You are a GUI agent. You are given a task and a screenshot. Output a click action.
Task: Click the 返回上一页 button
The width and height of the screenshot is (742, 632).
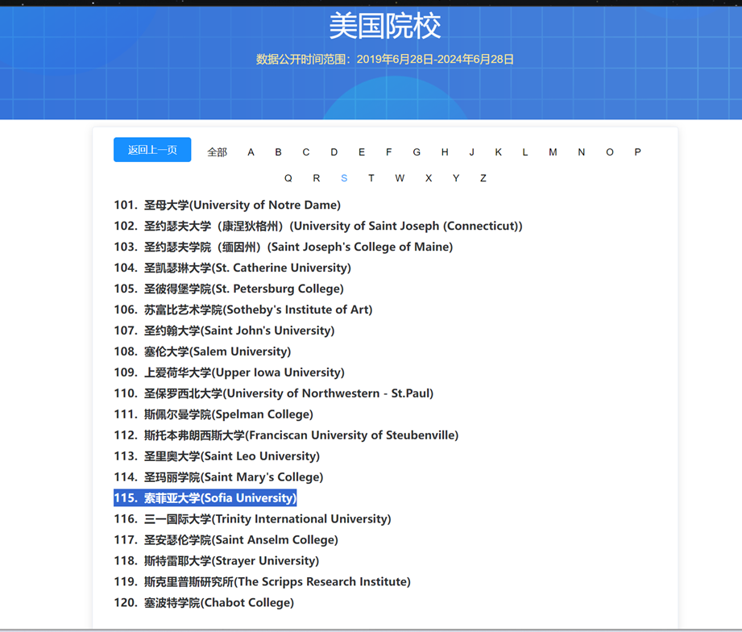tap(152, 150)
